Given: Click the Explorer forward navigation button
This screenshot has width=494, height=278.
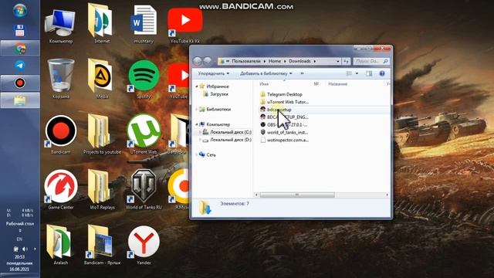Looking at the screenshot, I should point(208,61).
